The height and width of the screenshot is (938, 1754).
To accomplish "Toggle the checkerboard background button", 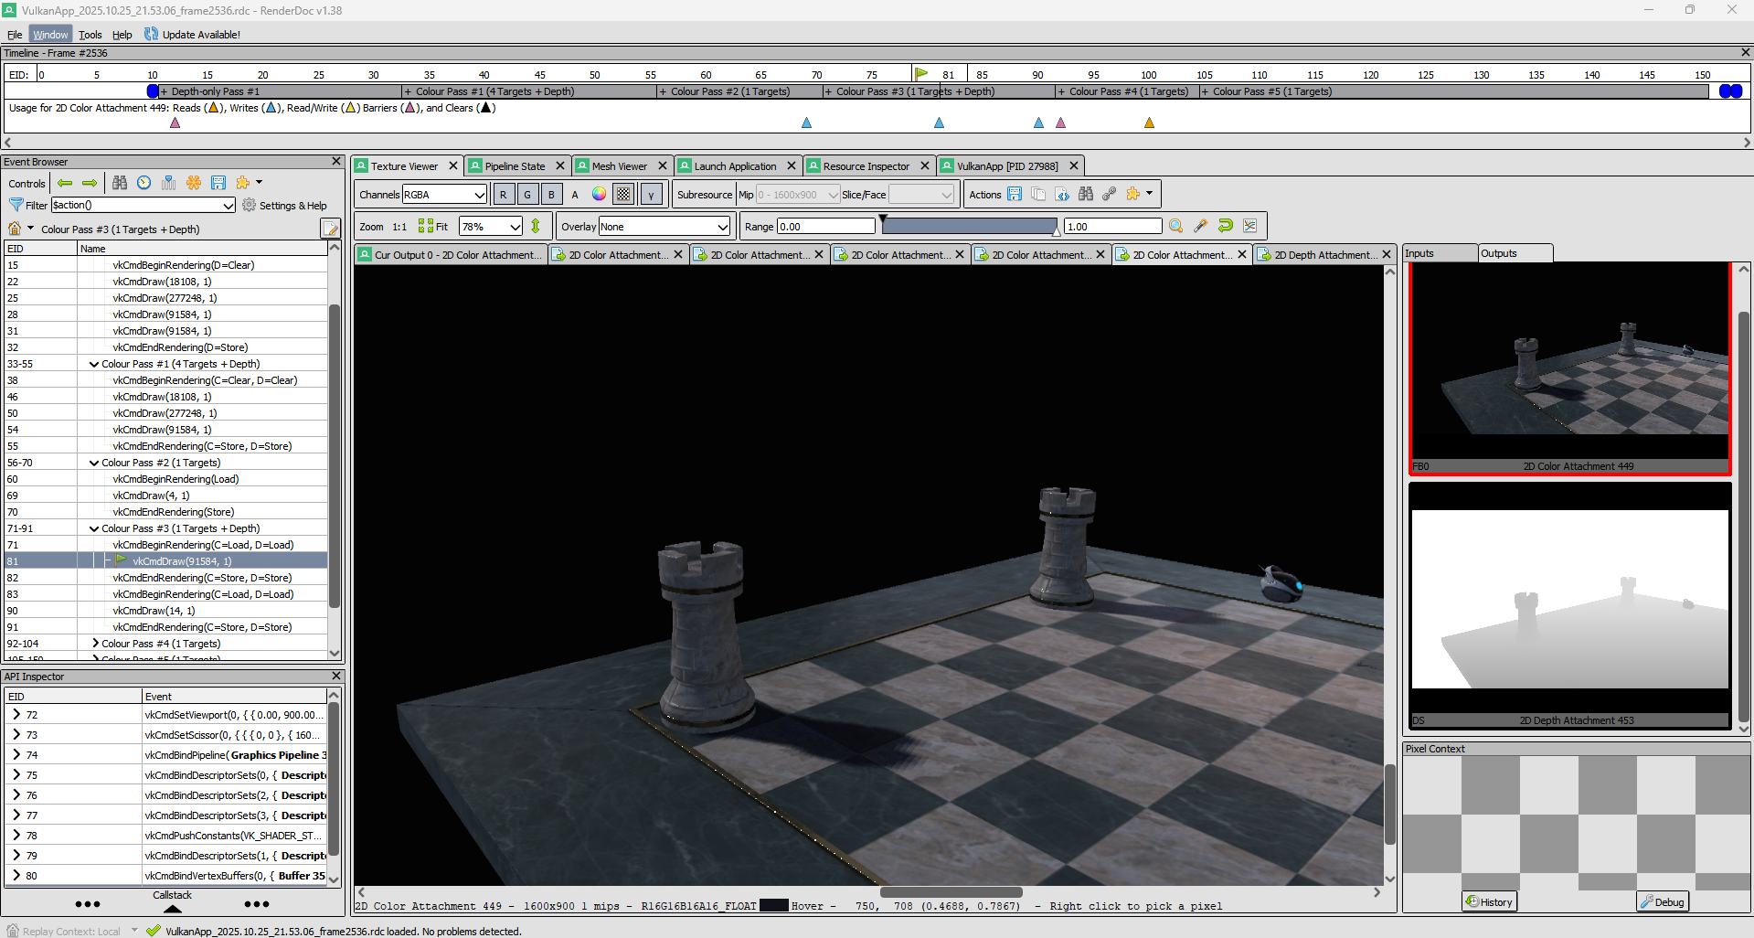I will 623,194.
